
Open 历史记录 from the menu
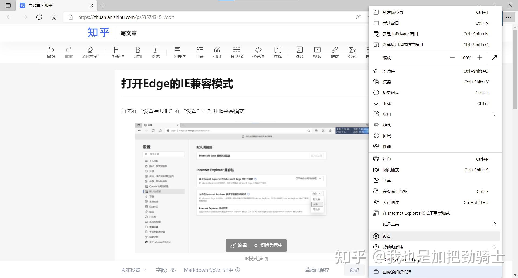pos(435,93)
